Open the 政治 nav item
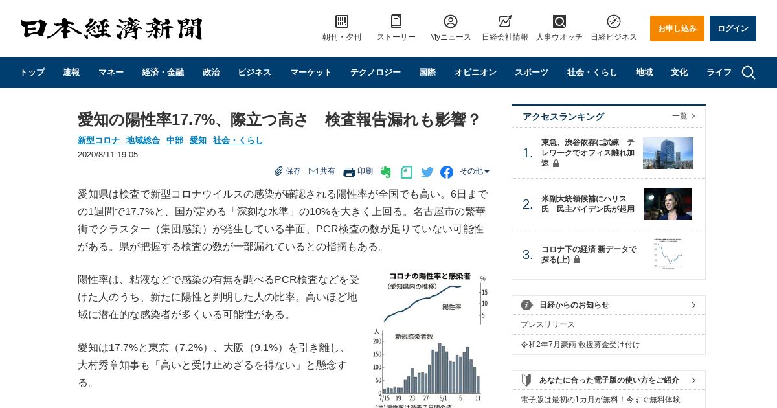This screenshot has height=408, width=777. tap(211, 73)
